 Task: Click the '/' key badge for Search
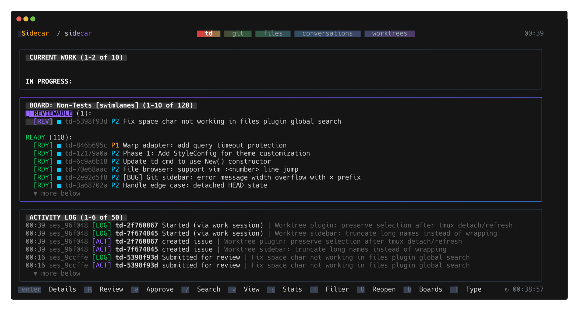[x=185, y=290]
